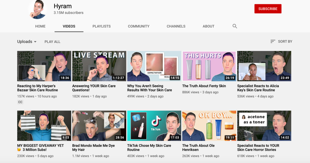
Task: Click the 28:56 duration badge
Action: (120, 138)
